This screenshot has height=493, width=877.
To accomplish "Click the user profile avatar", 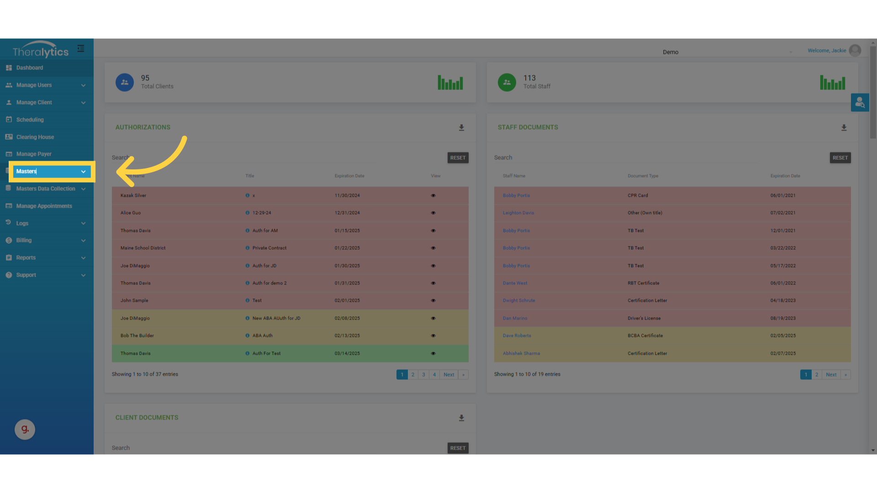I will (855, 51).
